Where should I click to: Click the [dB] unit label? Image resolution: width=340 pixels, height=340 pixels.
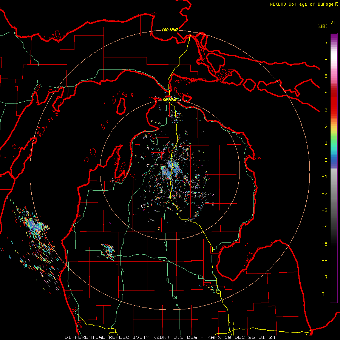tap(322, 26)
